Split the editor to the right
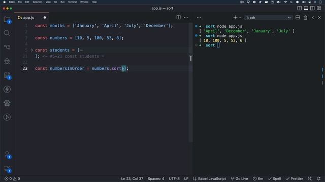The image size is (325, 182). pos(178,18)
